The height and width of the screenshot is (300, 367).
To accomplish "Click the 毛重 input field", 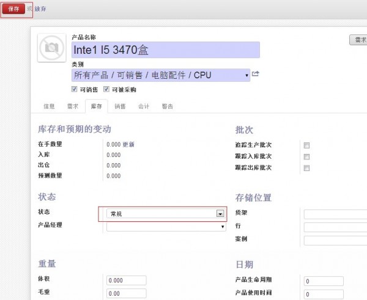I will click(127, 293).
